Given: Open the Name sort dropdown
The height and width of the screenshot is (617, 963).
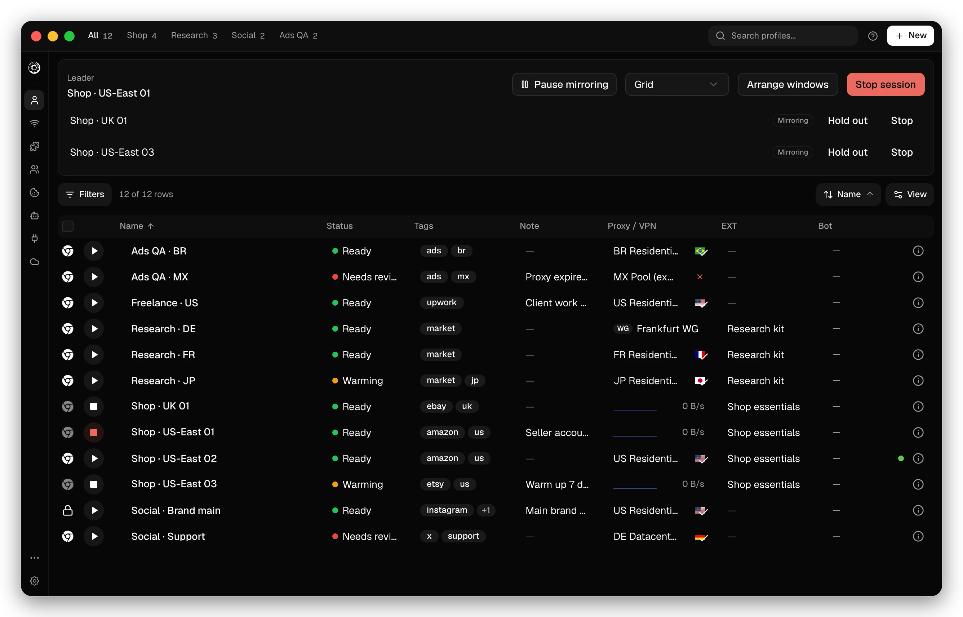Looking at the screenshot, I should click(x=848, y=194).
